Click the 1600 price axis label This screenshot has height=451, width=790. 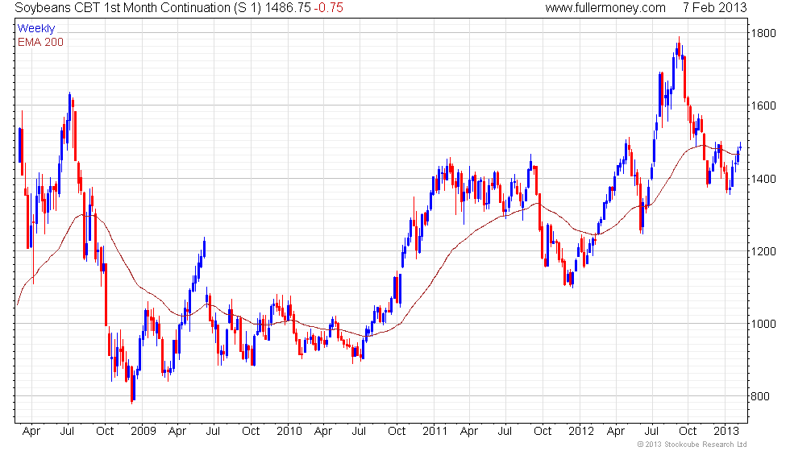[x=763, y=106]
